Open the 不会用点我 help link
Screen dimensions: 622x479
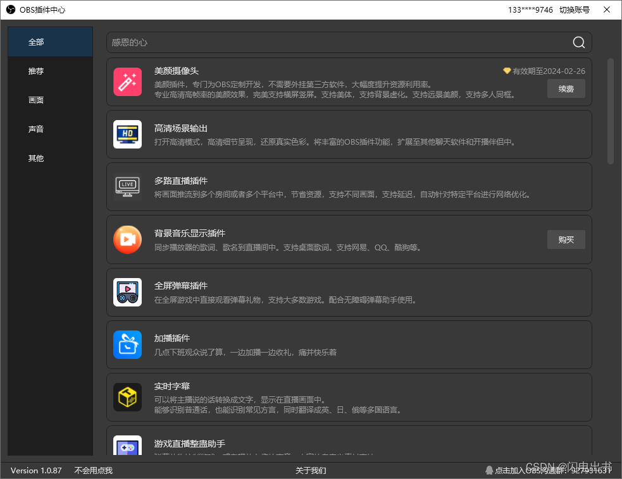[93, 470]
